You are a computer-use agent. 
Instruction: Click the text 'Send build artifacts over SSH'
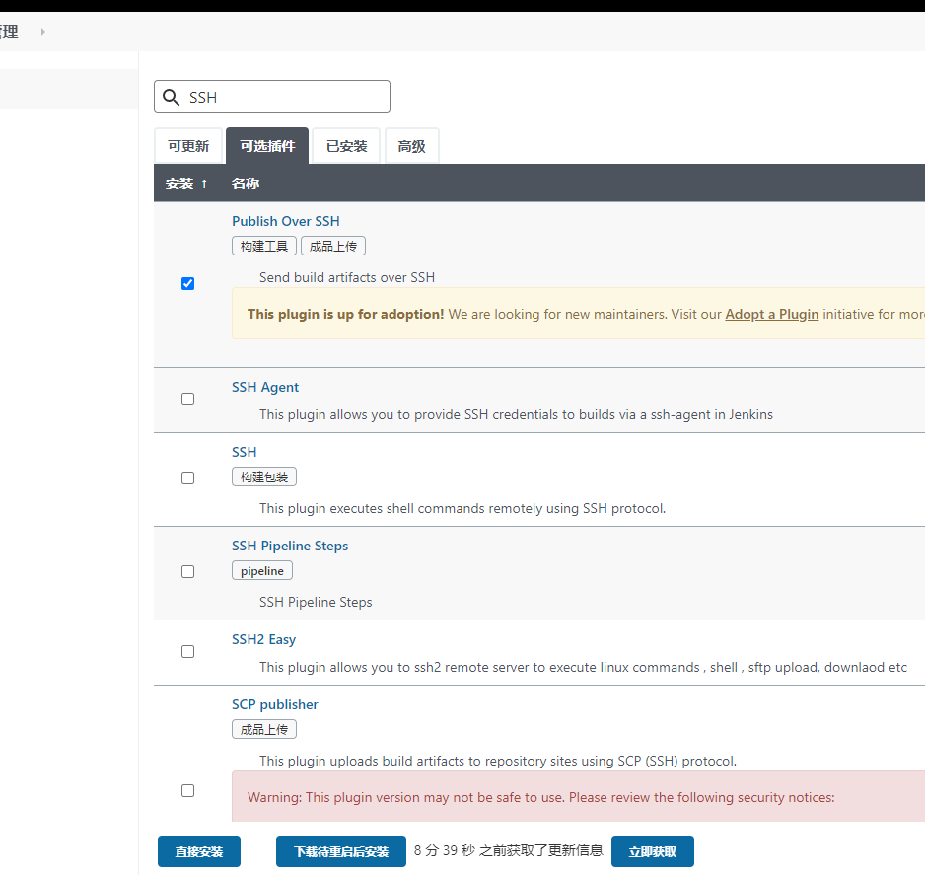347,277
